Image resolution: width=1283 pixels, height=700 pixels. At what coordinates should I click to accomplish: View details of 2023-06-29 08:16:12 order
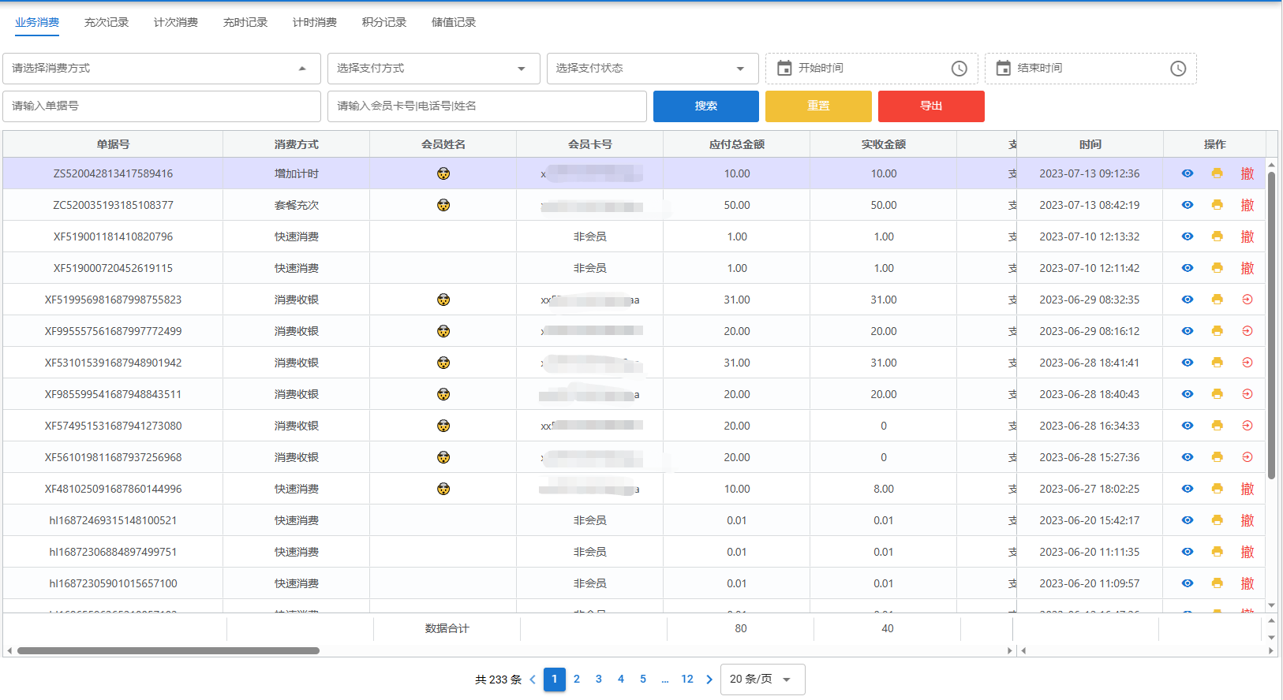1188,331
